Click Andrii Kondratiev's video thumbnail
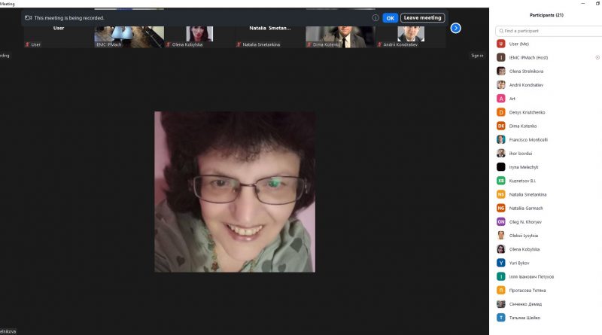The height and width of the screenshot is (335, 602). point(410,33)
